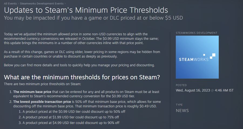Click the bold 'The minimum base price' text
The height and width of the screenshot is (129, 243).
(x=31, y=92)
